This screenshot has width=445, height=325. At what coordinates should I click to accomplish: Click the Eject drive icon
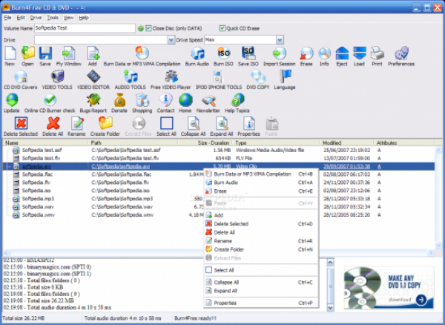click(x=342, y=55)
